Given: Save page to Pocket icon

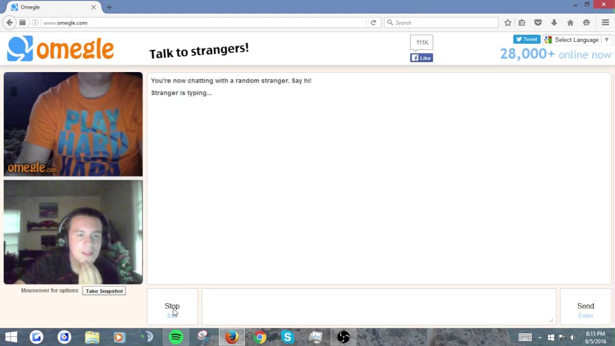Looking at the screenshot, I should tap(538, 23).
